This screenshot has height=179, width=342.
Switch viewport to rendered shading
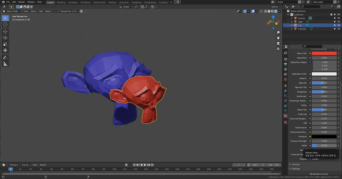pyautogui.click(x=275, y=11)
